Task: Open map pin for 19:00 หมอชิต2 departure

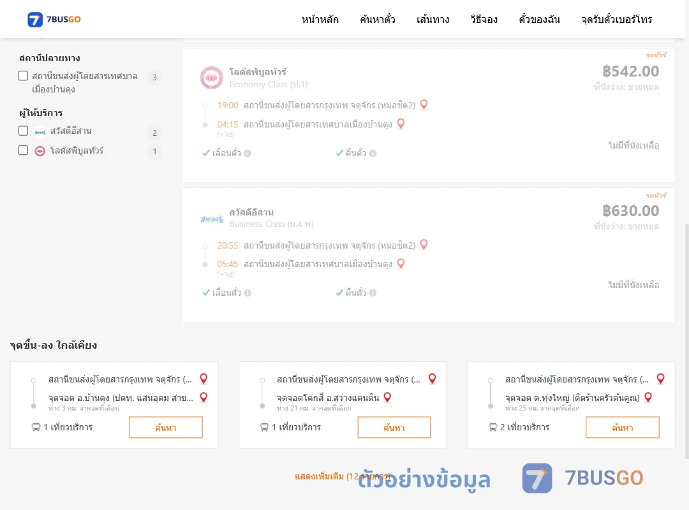Action: (424, 105)
